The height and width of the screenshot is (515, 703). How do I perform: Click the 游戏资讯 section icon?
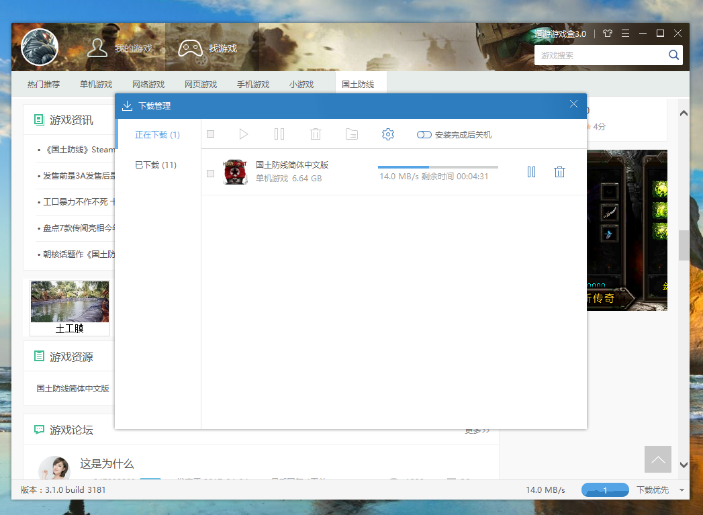pyautogui.click(x=40, y=120)
